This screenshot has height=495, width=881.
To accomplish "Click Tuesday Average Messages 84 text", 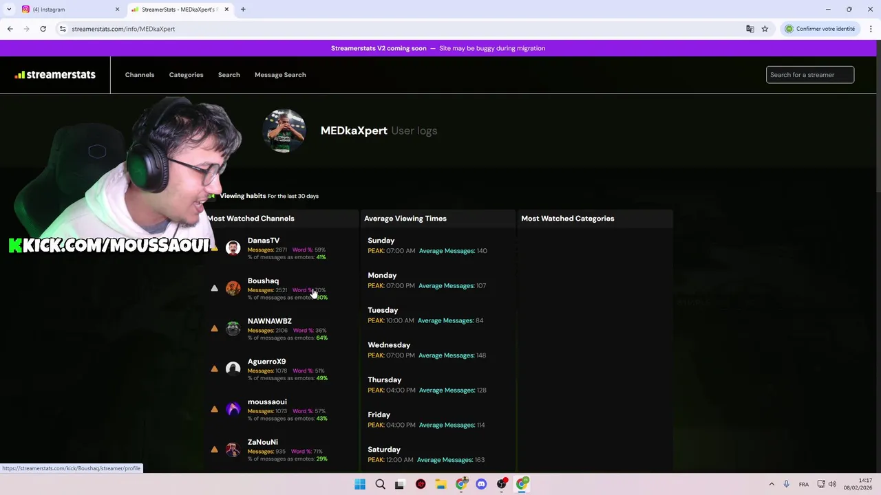I will coord(451,320).
